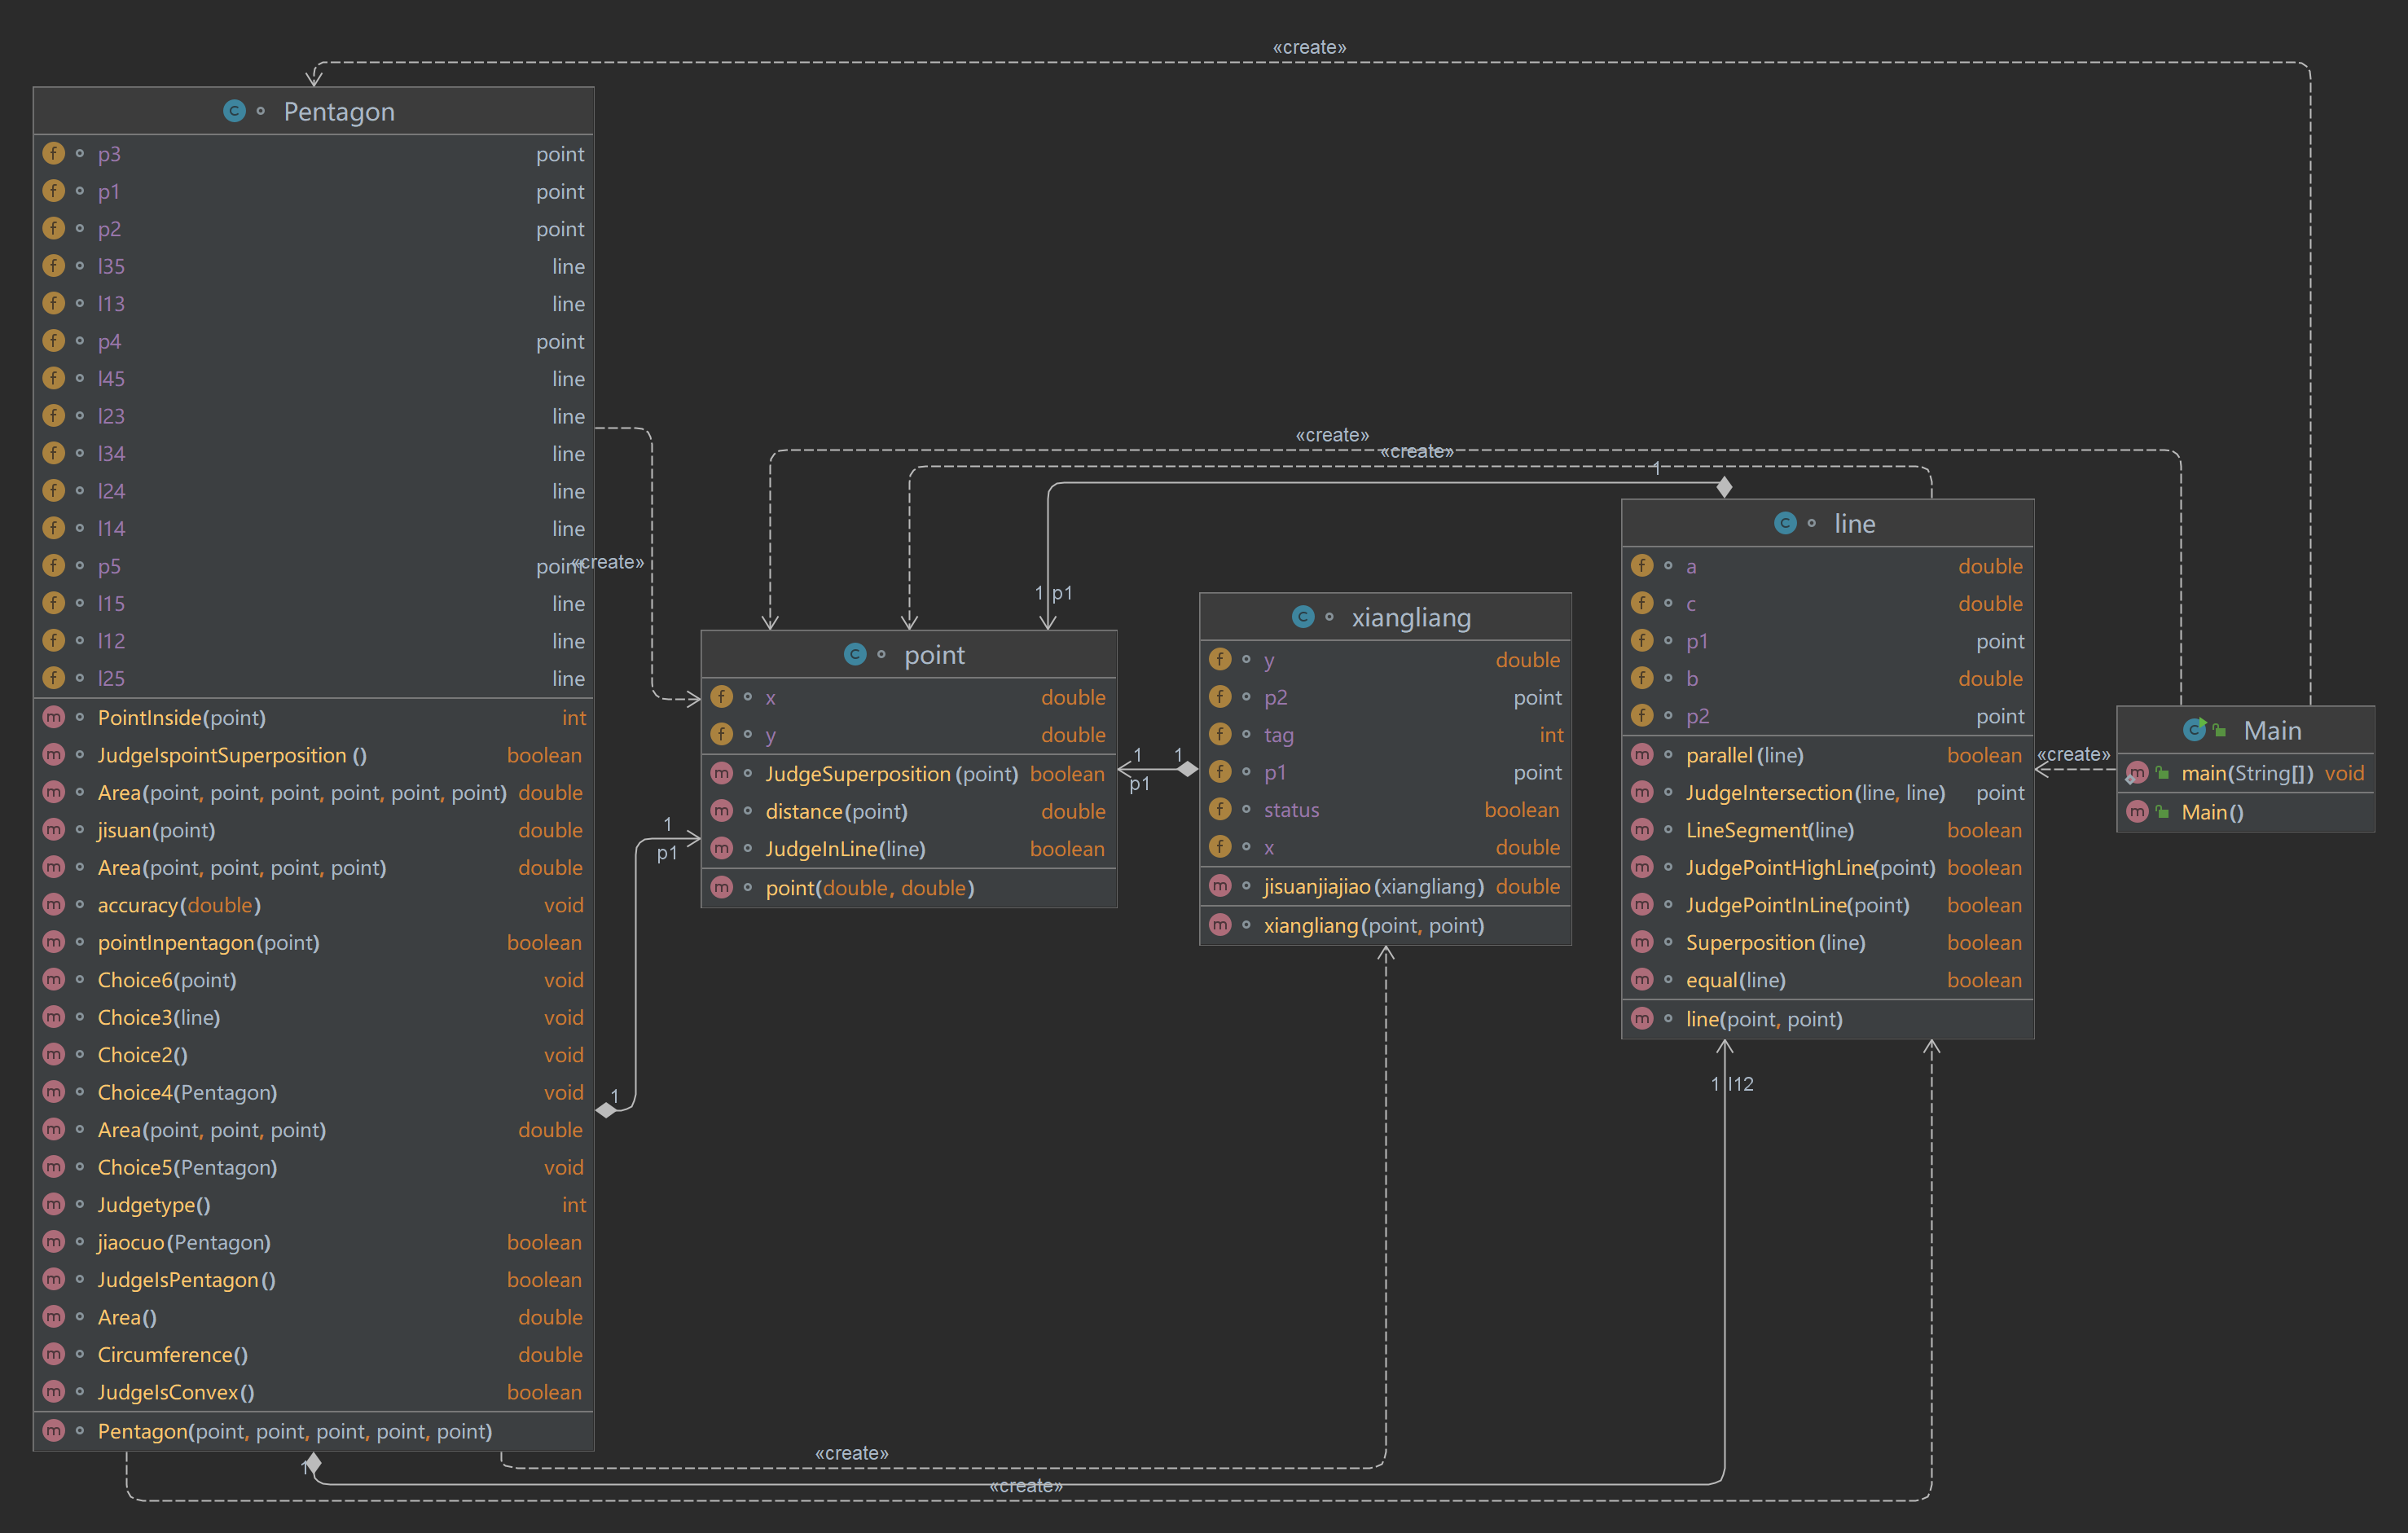
Task: Click method icon next to Choice6(point)
Action: pyautogui.click(x=54, y=980)
